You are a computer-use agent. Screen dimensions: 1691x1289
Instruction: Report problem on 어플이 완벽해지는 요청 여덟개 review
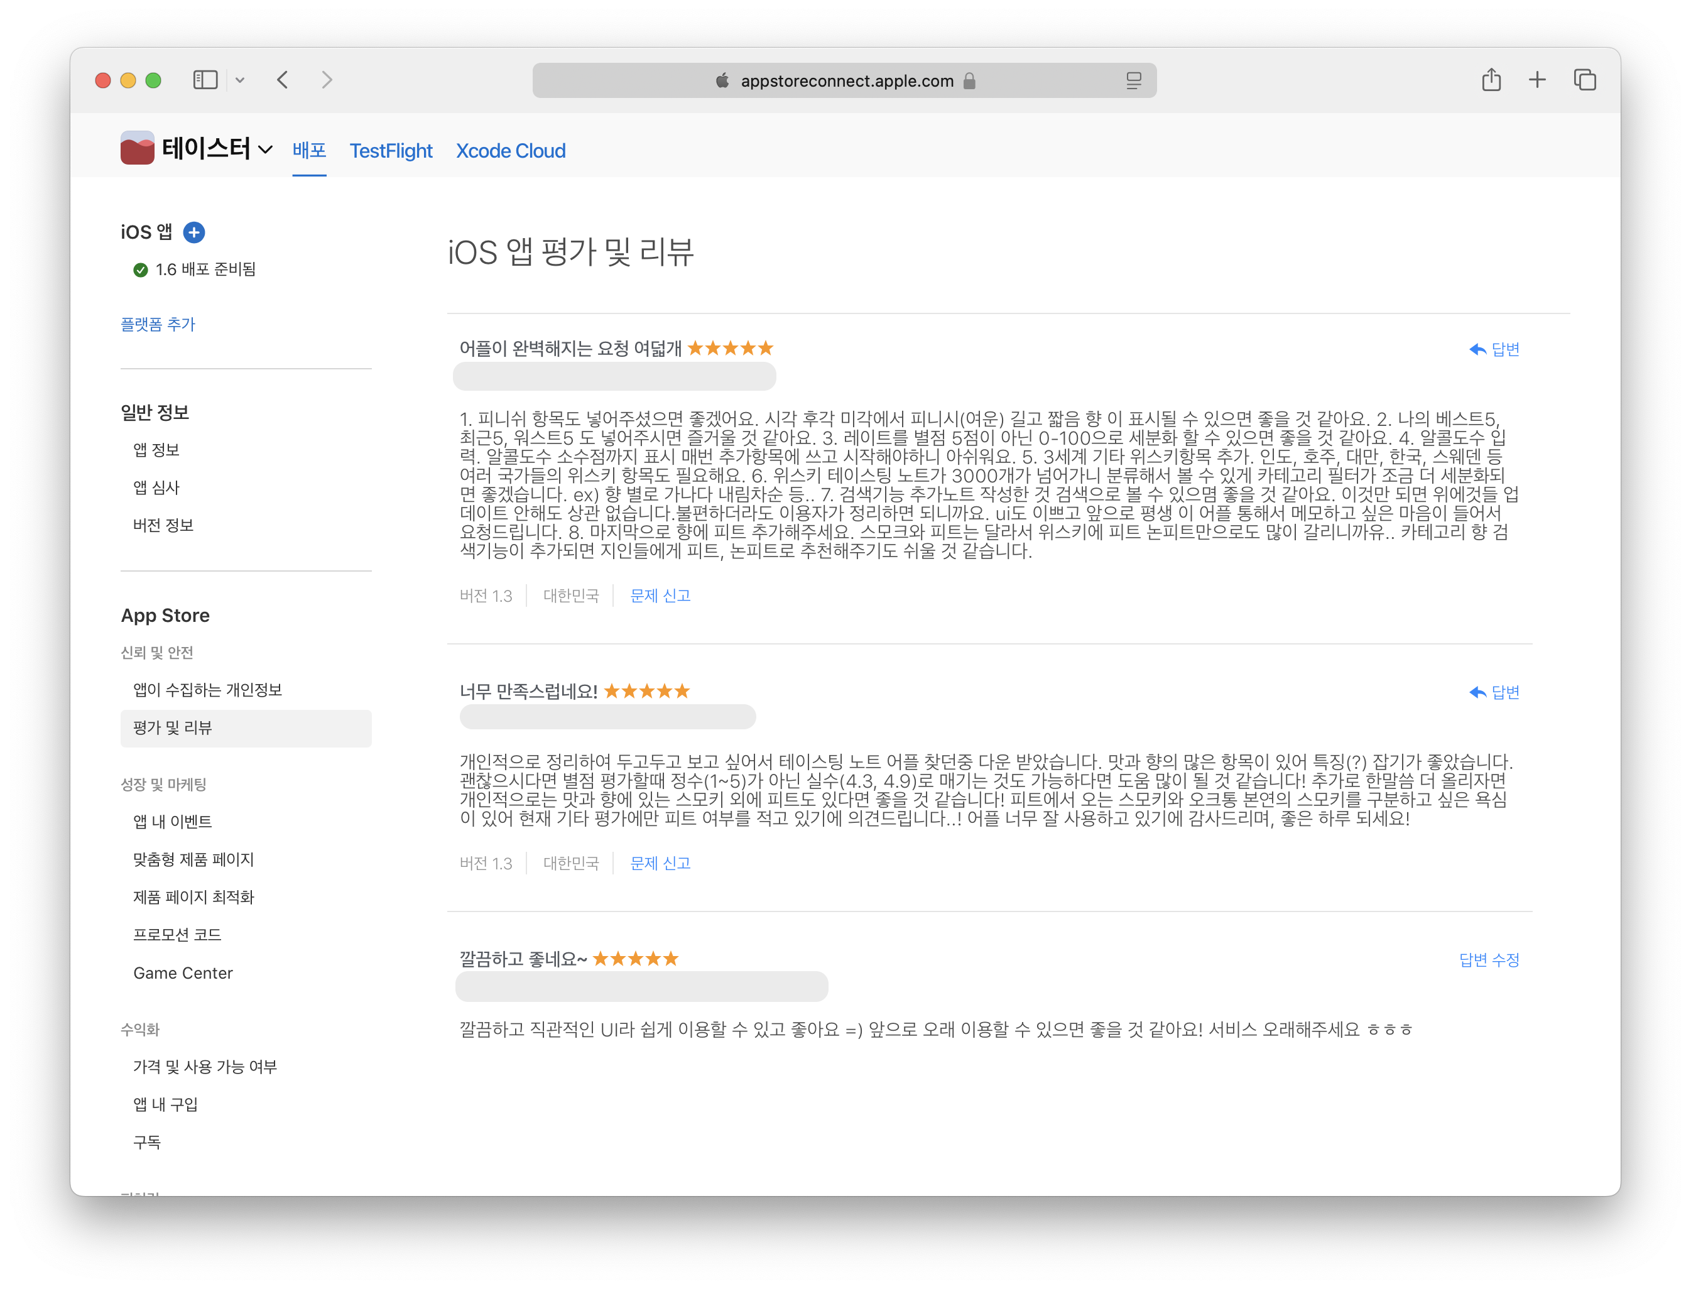(x=660, y=596)
